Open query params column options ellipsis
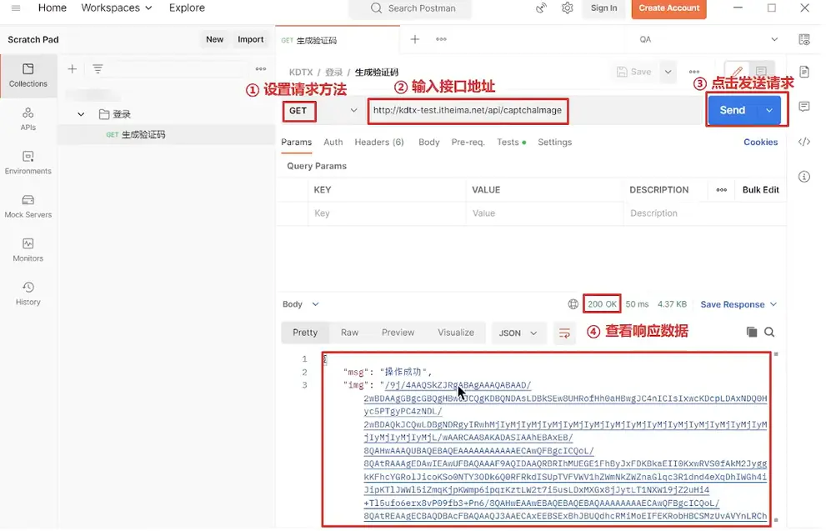 [x=721, y=190]
